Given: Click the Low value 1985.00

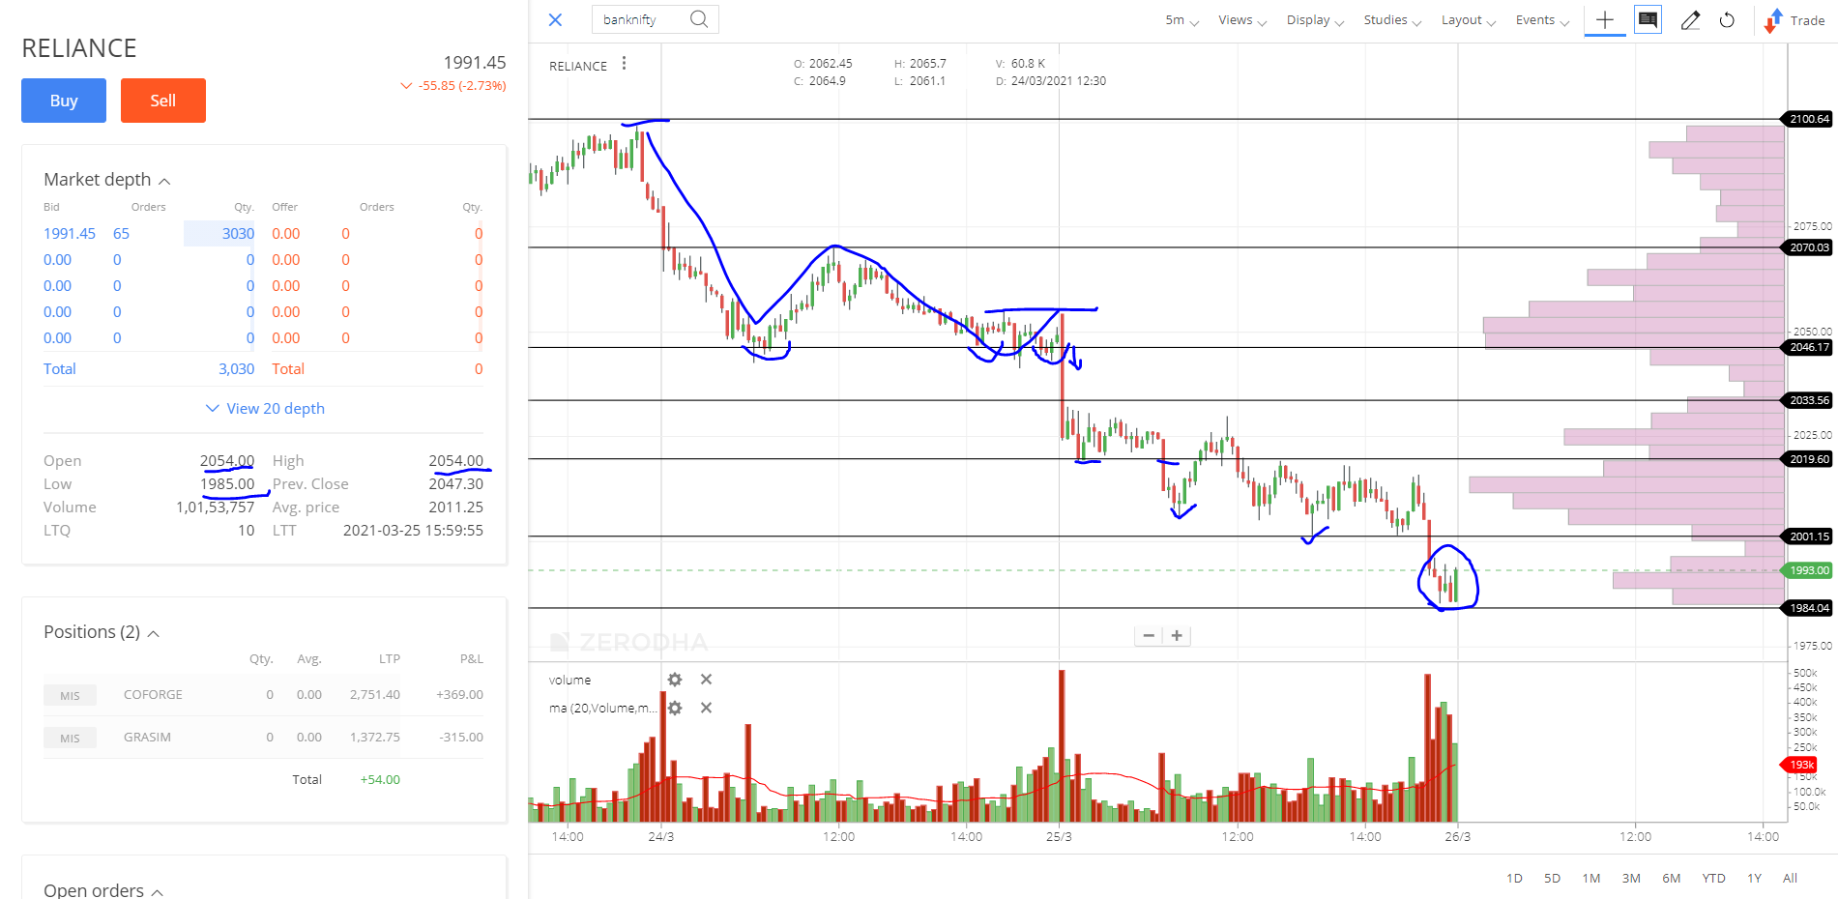Looking at the screenshot, I should (227, 484).
